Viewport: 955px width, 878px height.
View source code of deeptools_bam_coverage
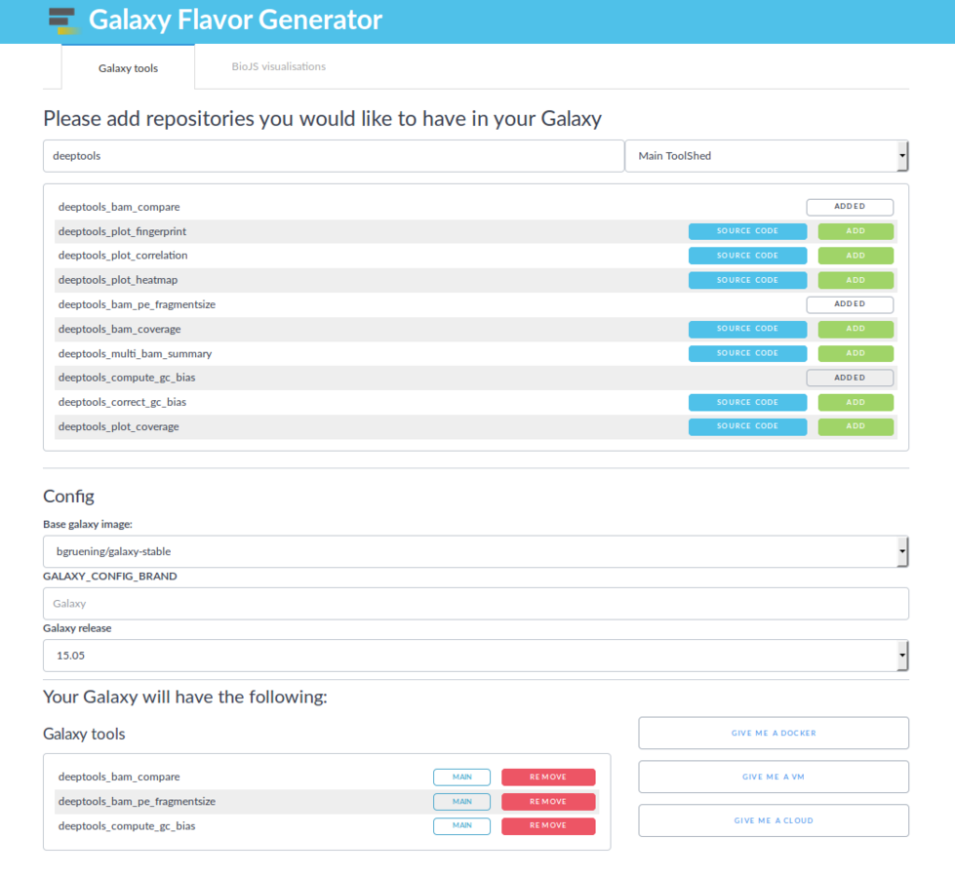pyautogui.click(x=747, y=329)
